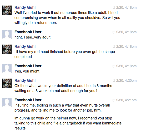Click the message text 'willingly do a refund then.'
The image size is (141, 135).
36,23
